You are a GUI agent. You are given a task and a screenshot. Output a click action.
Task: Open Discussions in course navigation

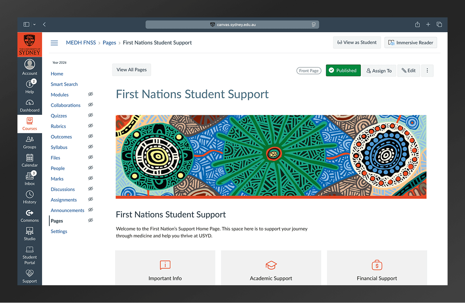click(63, 189)
